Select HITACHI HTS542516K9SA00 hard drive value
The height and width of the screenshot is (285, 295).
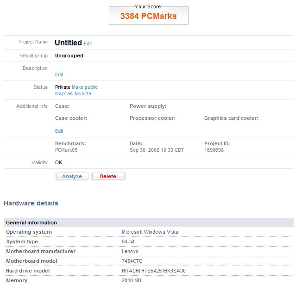[154, 271]
